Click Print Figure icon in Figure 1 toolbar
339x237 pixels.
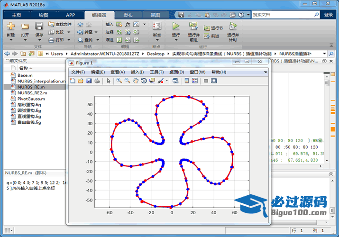point(97,81)
